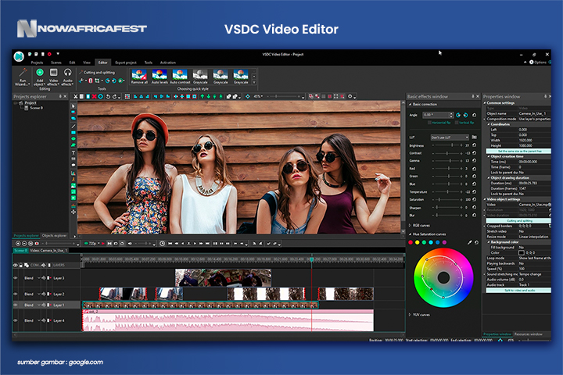
Task: Click the LUT folder browse icon
Action: point(475,137)
